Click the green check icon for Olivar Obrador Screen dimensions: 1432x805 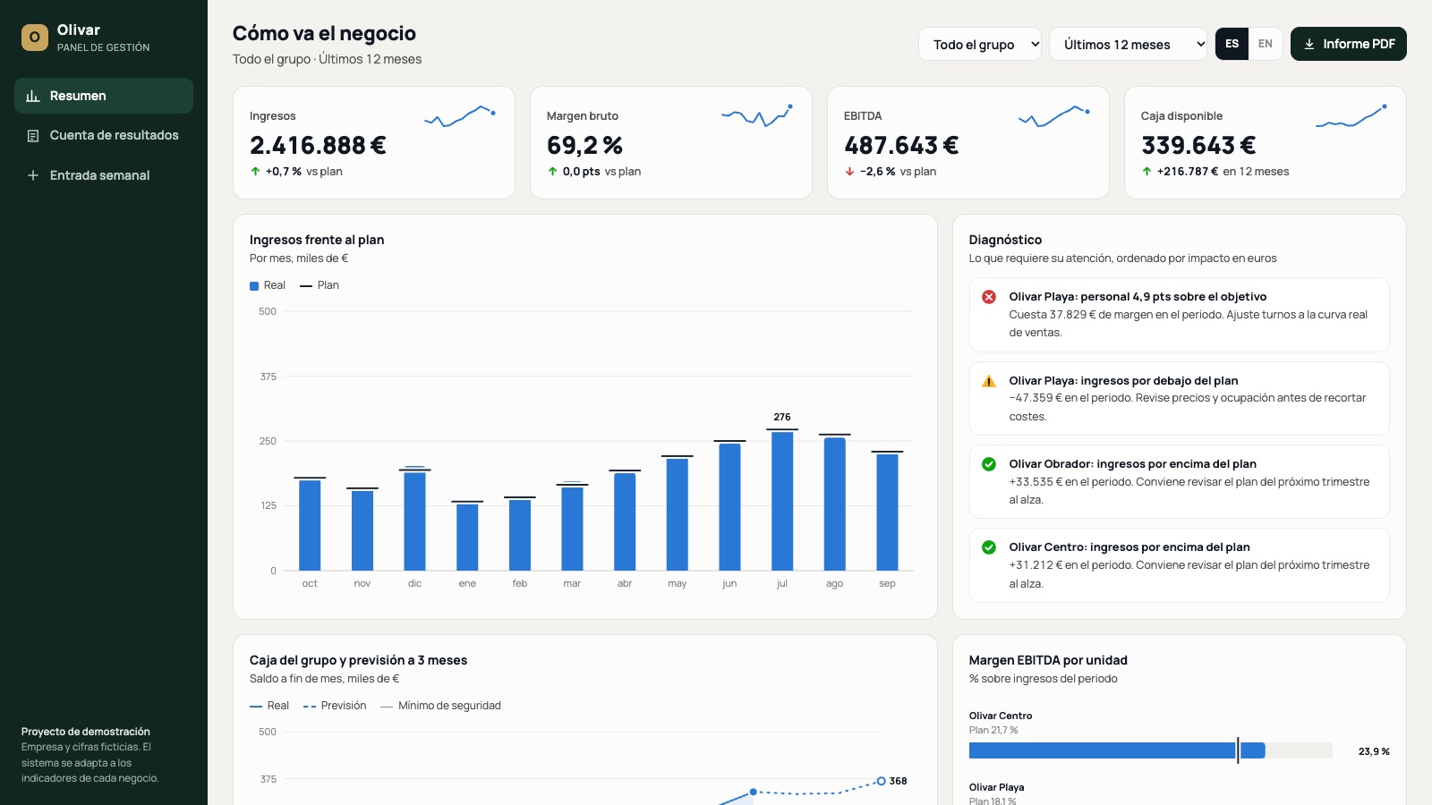[x=989, y=464]
